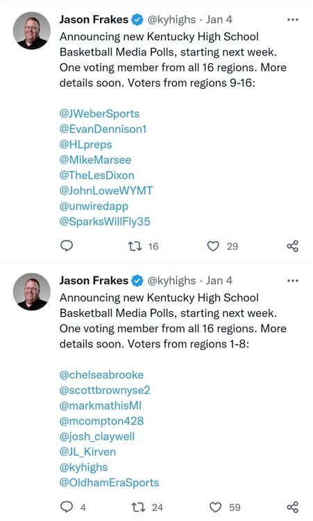This screenshot has height=521, width=313.
Task: Open the @chelseabrooke mention
Action: pos(101,375)
